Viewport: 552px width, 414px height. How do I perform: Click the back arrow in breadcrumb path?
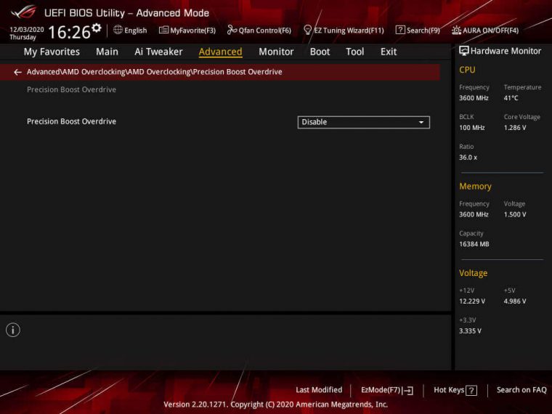click(x=17, y=73)
